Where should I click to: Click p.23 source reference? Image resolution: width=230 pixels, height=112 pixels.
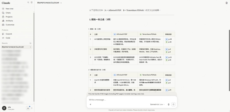point(170,57)
